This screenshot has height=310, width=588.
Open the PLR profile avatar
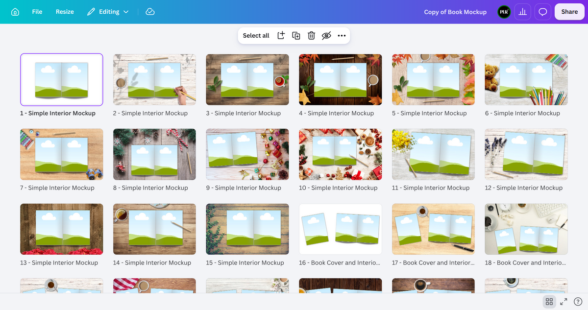(x=504, y=12)
